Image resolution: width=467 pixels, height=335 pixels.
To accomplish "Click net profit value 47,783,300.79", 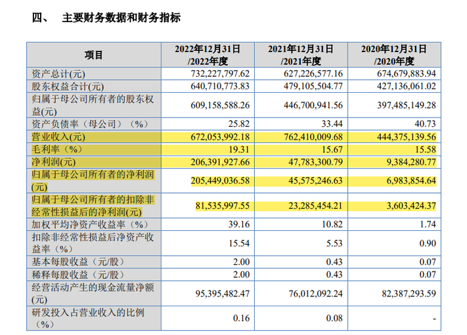I will (x=316, y=162).
